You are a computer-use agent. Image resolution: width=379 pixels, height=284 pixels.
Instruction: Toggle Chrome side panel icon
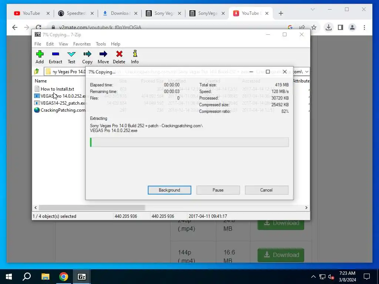pos(341,27)
